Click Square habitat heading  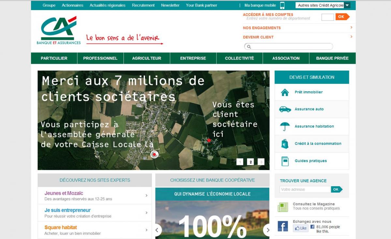point(61,228)
